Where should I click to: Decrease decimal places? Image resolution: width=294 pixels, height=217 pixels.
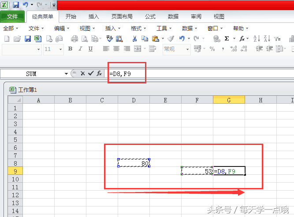[x=244, y=49]
